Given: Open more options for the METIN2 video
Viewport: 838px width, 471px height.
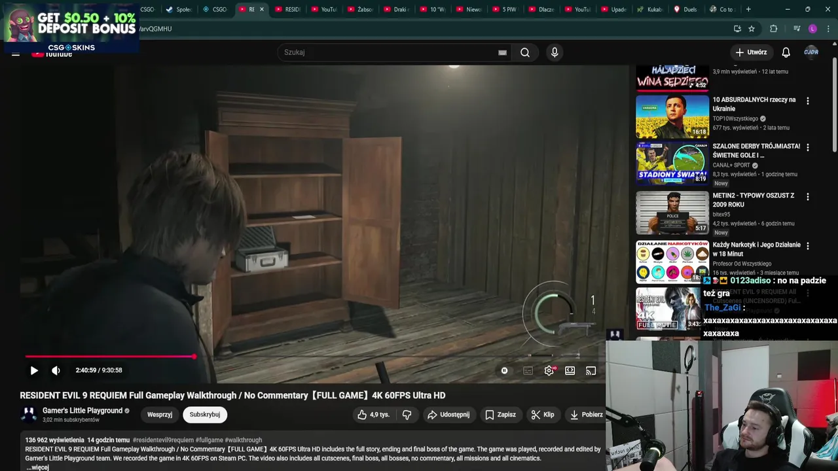Looking at the screenshot, I should [x=807, y=197].
